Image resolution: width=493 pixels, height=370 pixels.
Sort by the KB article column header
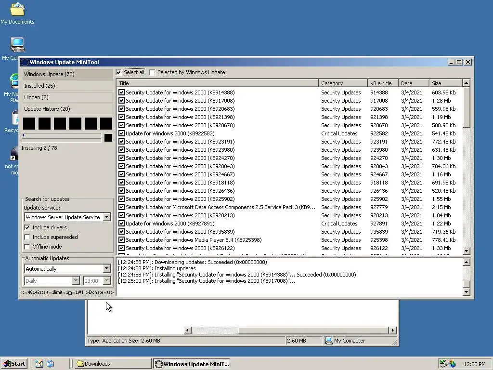coord(383,83)
